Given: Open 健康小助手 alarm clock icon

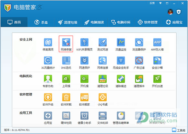Looking at the screenshot, I should point(84,116).
